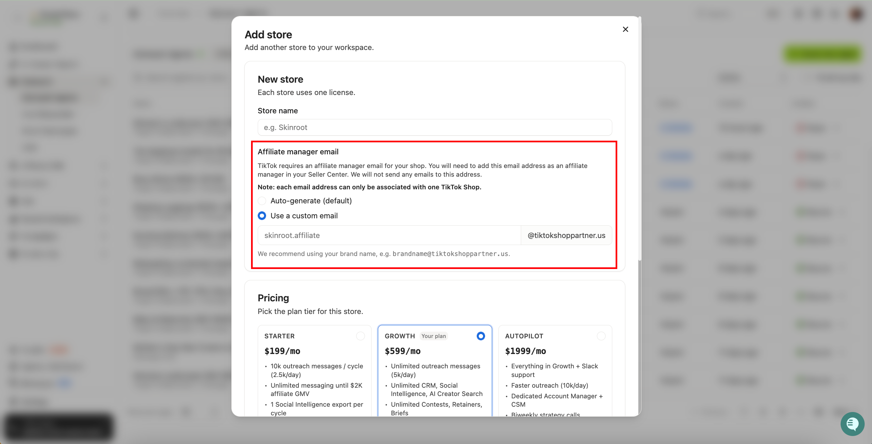
Task: Close the Add store dialog
Action: click(x=625, y=29)
